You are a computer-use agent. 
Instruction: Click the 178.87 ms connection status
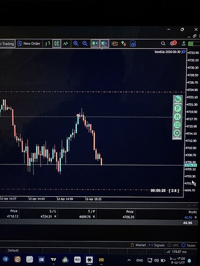point(177,252)
